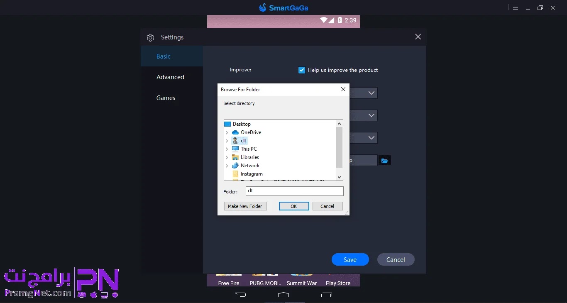Click the signal strength icon in Android bar

tap(332, 20)
